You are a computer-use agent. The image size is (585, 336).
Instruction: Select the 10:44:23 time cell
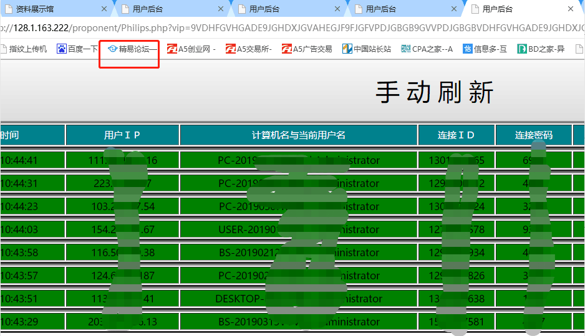[32, 206]
